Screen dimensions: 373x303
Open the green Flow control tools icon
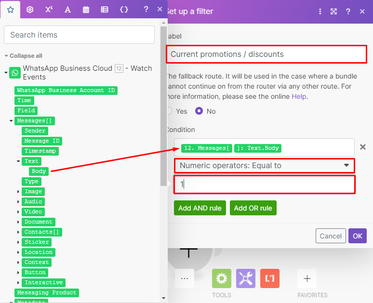[222, 278]
